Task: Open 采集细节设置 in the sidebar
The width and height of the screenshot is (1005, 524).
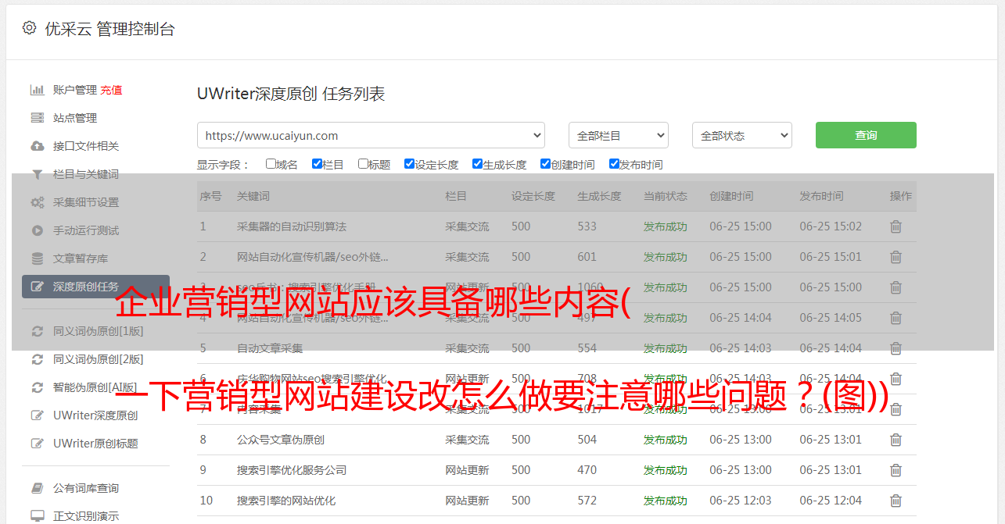Action: (x=86, y=202)
